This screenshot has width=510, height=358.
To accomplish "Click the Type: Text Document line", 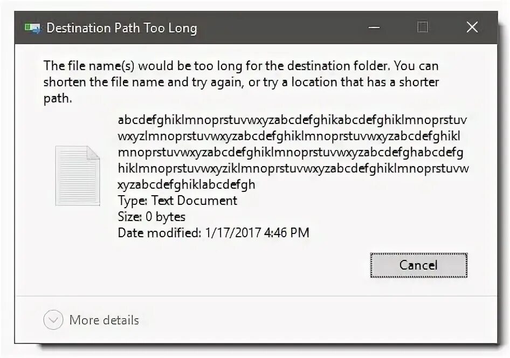I will 177,201.
